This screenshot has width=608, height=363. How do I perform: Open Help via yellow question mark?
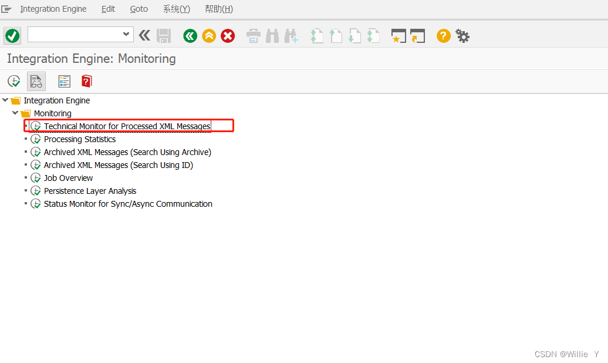[443, 36]
